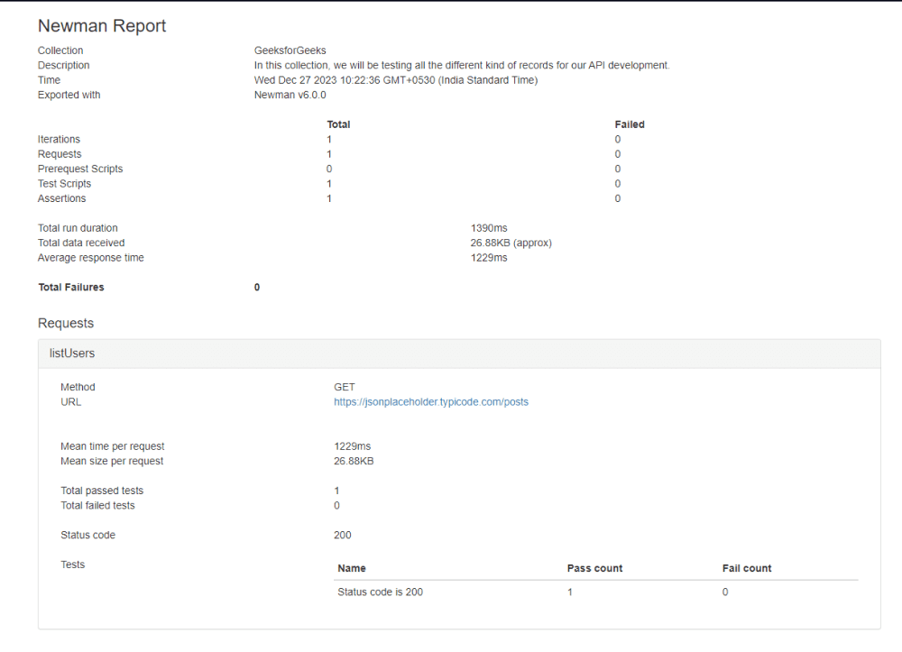This screenshot has height=652, width=902.
Task: Open the jsonplaceholder.typicode.com/posts URL link
Action: [x=431, y=402]
